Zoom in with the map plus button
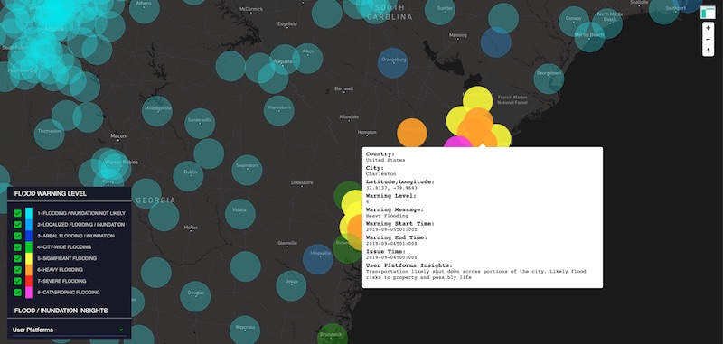 tap(708, 28)
